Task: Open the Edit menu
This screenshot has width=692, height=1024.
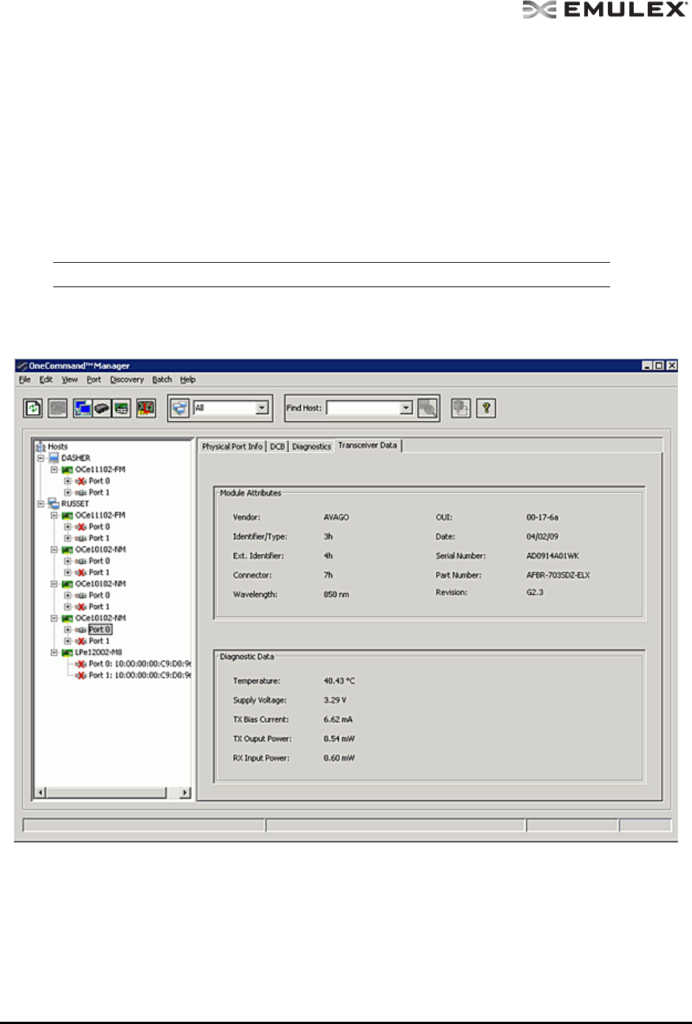Action: click(x=46, y=379)
